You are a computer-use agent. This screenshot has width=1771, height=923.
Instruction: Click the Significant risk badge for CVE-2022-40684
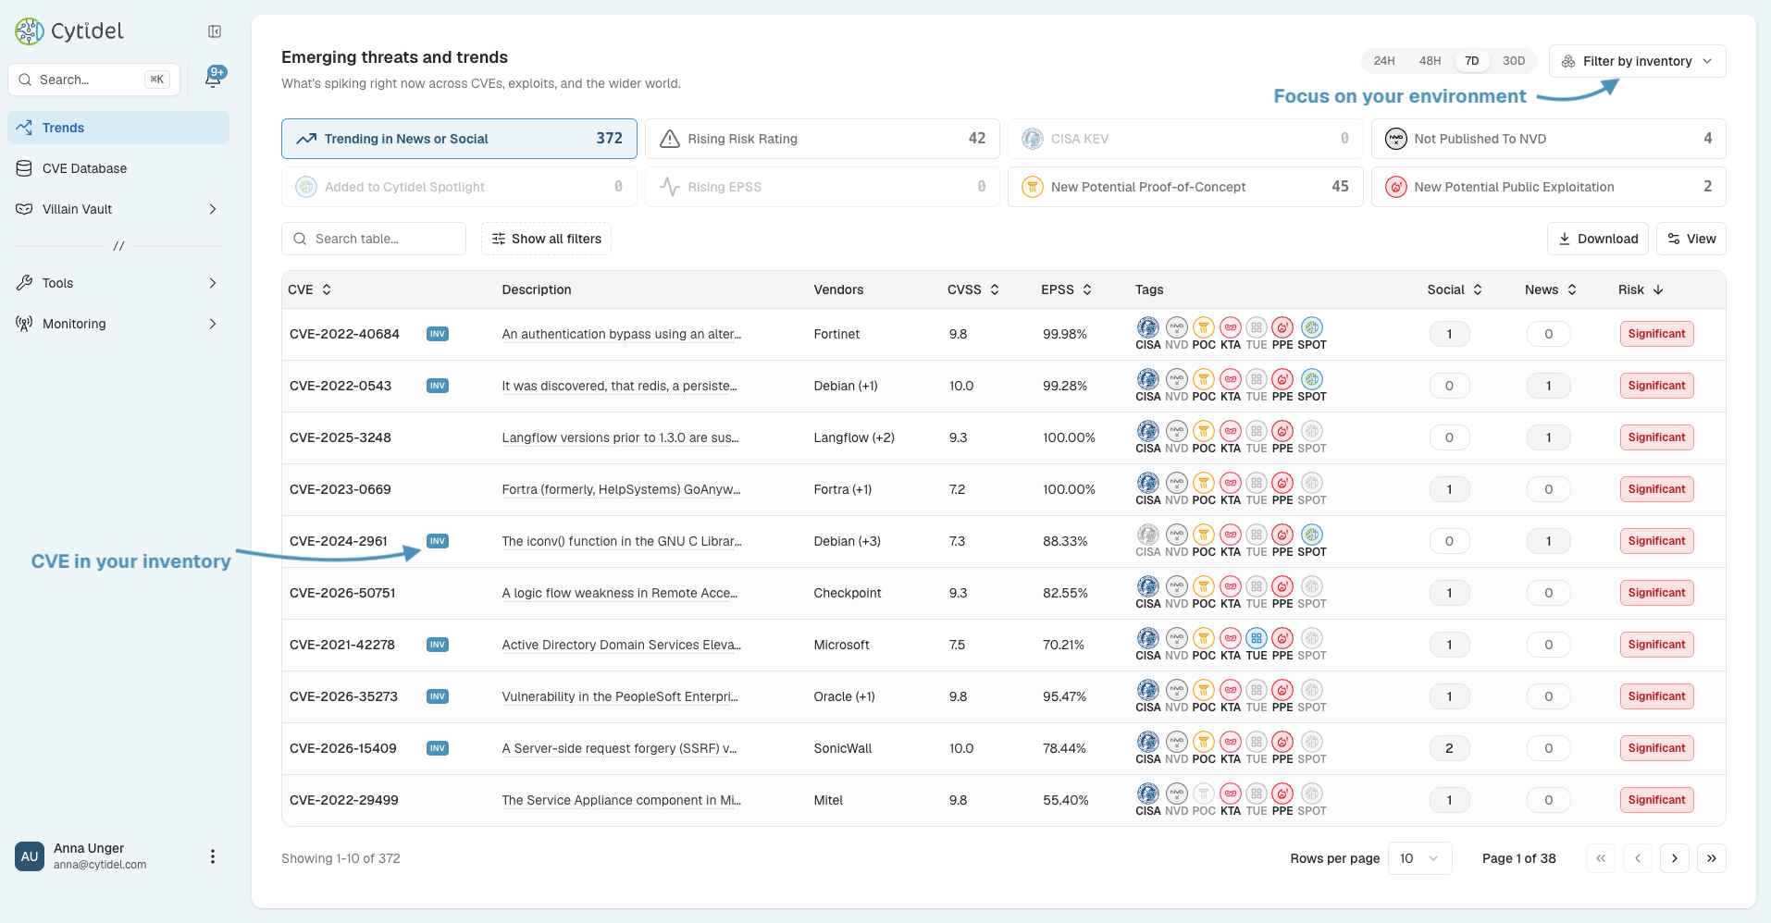click(1656, 334)
